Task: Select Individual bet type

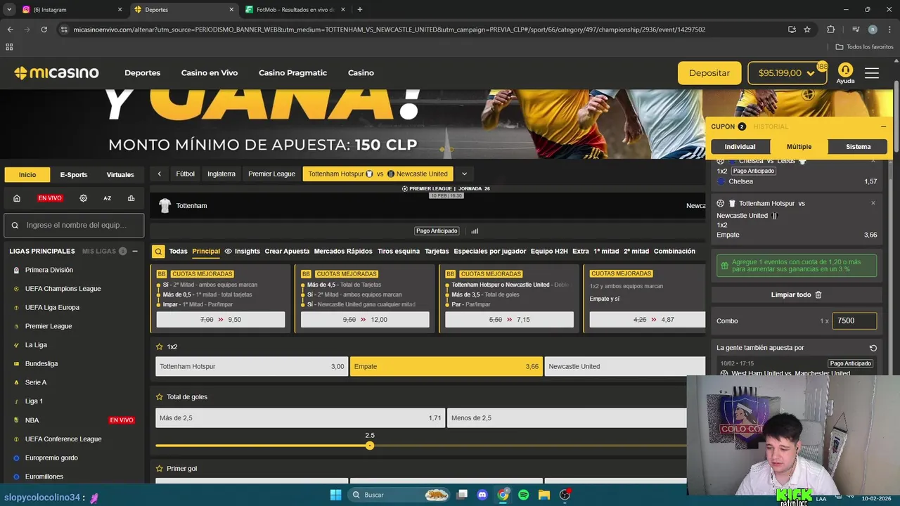Action: (740, 146)
